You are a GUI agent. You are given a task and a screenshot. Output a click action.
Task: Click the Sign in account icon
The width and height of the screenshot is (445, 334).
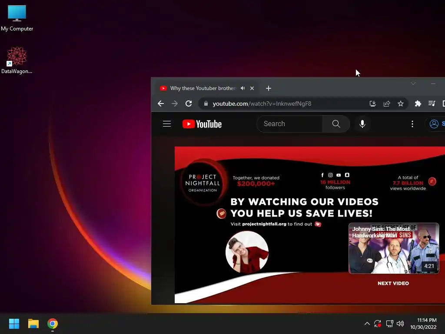click(434, 124)
